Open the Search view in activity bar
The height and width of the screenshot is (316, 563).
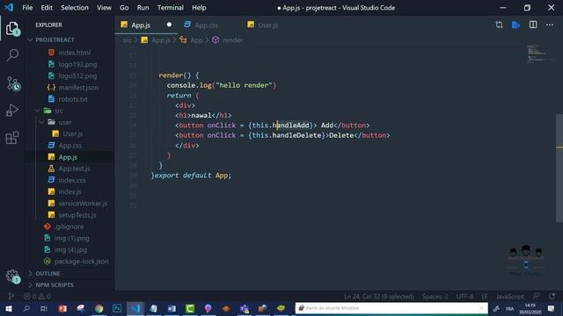click(12, 55)
